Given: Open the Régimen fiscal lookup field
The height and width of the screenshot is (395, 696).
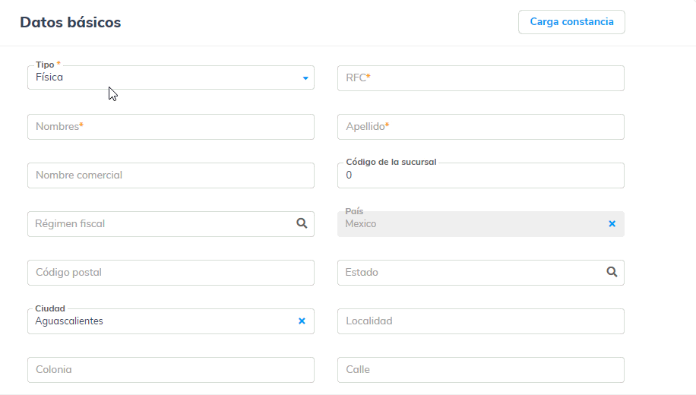Looking at the screenshot, I should coord(160,224).
